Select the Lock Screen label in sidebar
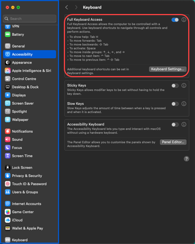Screen dimensions: 195x244 pos(22,168)
